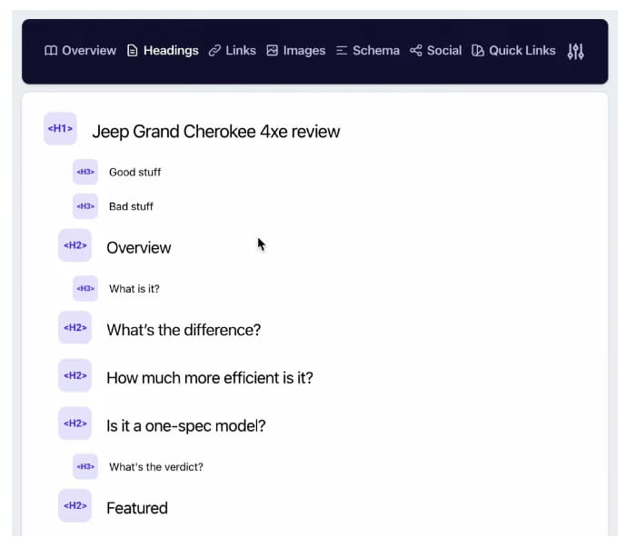Image resolution: width=627 pixels, height=548 pixels.
Task: Click the H3 badge next to Good stuff
Action: coord(85,172)
